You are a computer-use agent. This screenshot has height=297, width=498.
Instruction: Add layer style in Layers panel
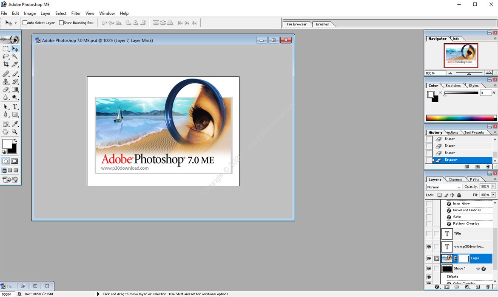[437, 287]
